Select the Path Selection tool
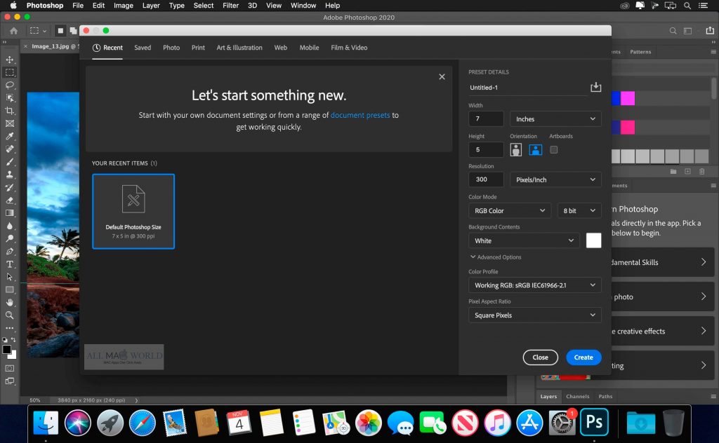 tap(10, 278)
